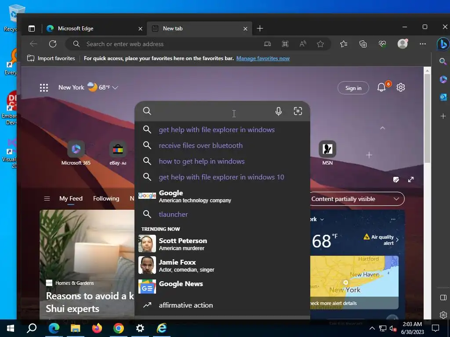
Task: Launch Chrome from the taskbar
Action: tap(119, 328)
